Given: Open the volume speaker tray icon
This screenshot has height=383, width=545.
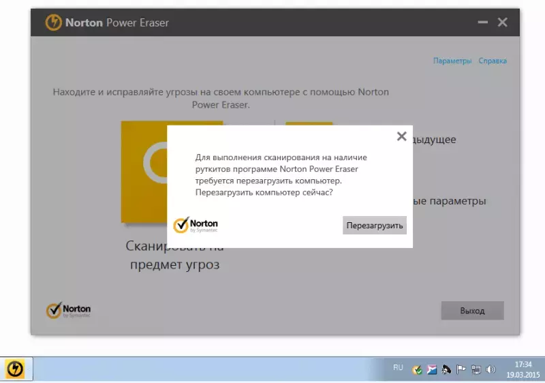Looking at the screenshot, I should pos(490,369).
